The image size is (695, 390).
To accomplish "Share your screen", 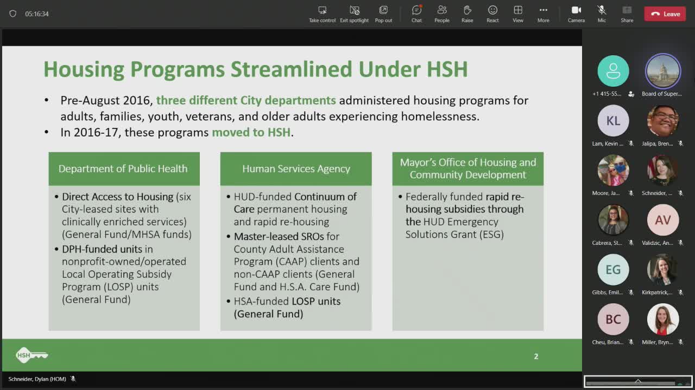I will coord(626,14).
